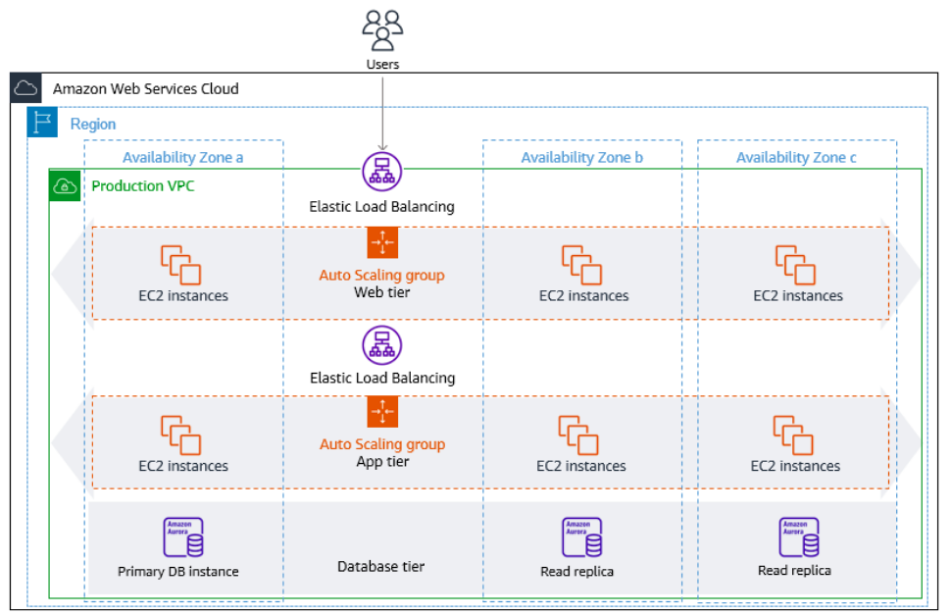This screenshot has width=951, height=615.
Task: Click 'Read replica' label in Zone b
Action: (x=577, y=571)
